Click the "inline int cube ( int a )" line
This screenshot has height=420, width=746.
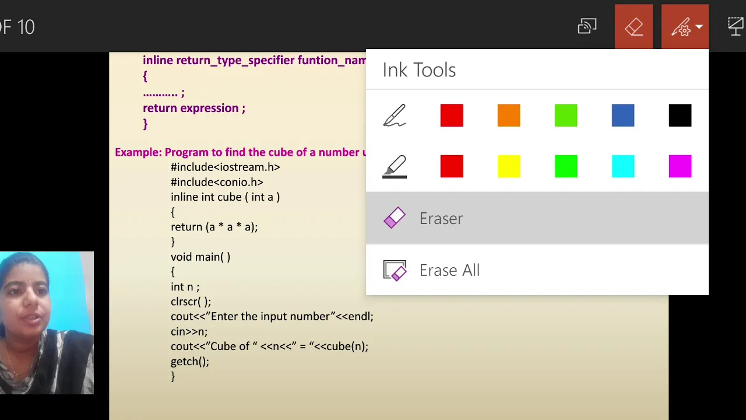226,197
